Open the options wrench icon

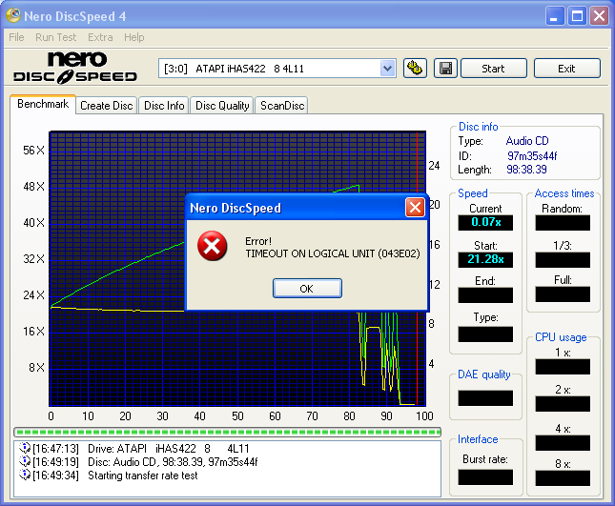tap(415, 69)
